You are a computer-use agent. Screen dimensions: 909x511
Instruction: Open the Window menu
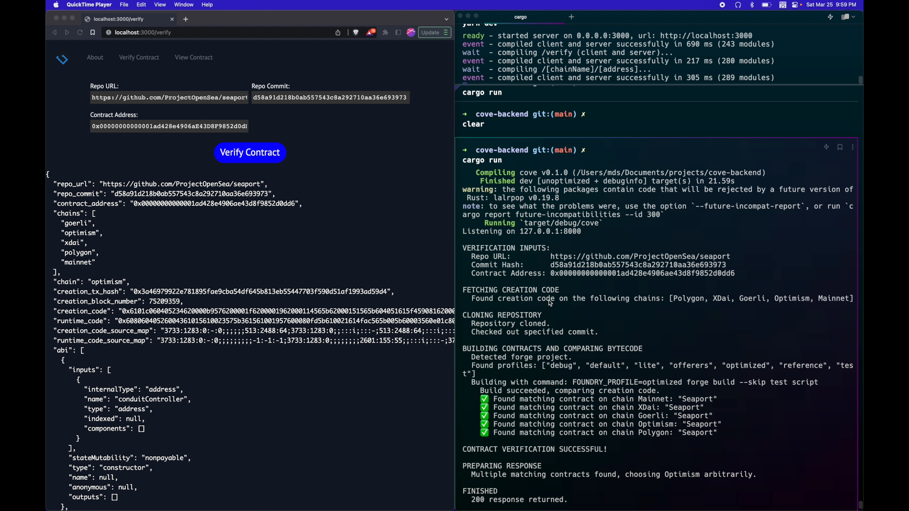(184, 5)
